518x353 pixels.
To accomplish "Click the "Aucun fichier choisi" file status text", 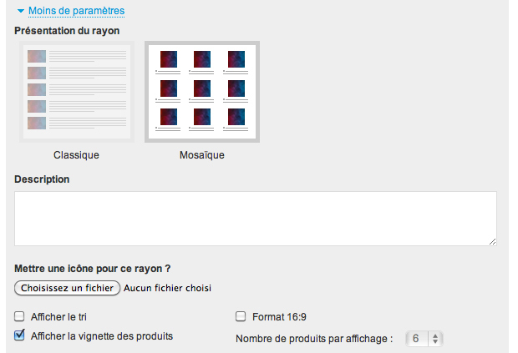I will click(x=167, y=288).
